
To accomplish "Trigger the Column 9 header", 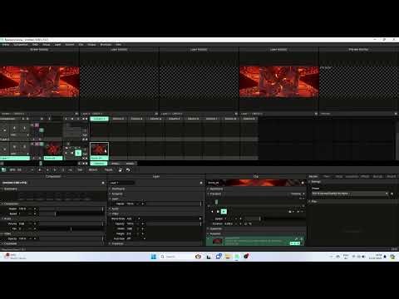I will 249,119.
